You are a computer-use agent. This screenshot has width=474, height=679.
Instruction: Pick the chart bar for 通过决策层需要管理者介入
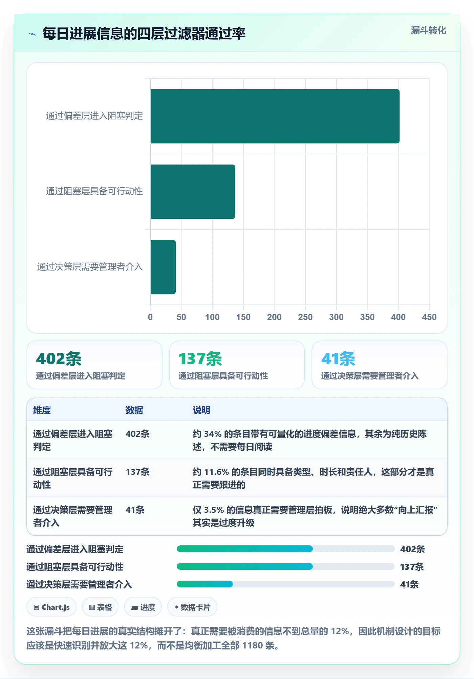pyautogui.click(x=163, y=267)
